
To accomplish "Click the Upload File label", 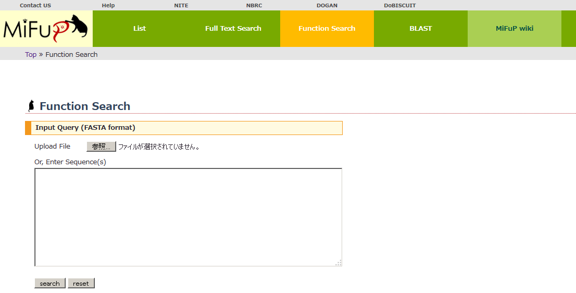I will [x=52, y=146].
